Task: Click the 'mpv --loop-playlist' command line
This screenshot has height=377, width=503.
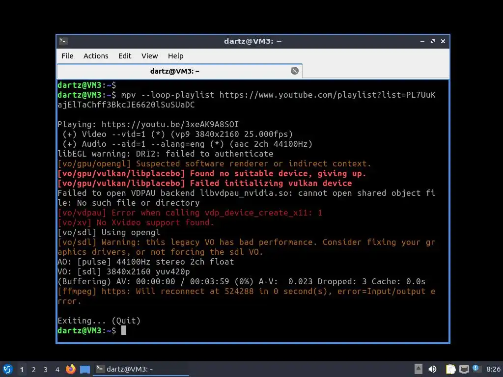Action: point(247,100)
